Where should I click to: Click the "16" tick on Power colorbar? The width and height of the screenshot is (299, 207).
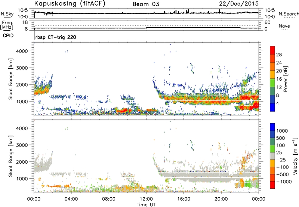tap(279, 79)
